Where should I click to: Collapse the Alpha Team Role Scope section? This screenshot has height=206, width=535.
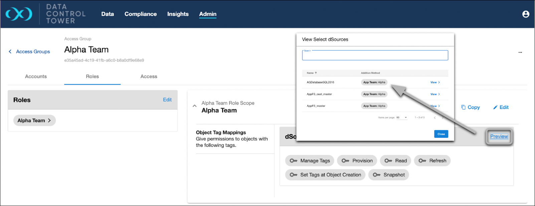click(x=195, y=106)
